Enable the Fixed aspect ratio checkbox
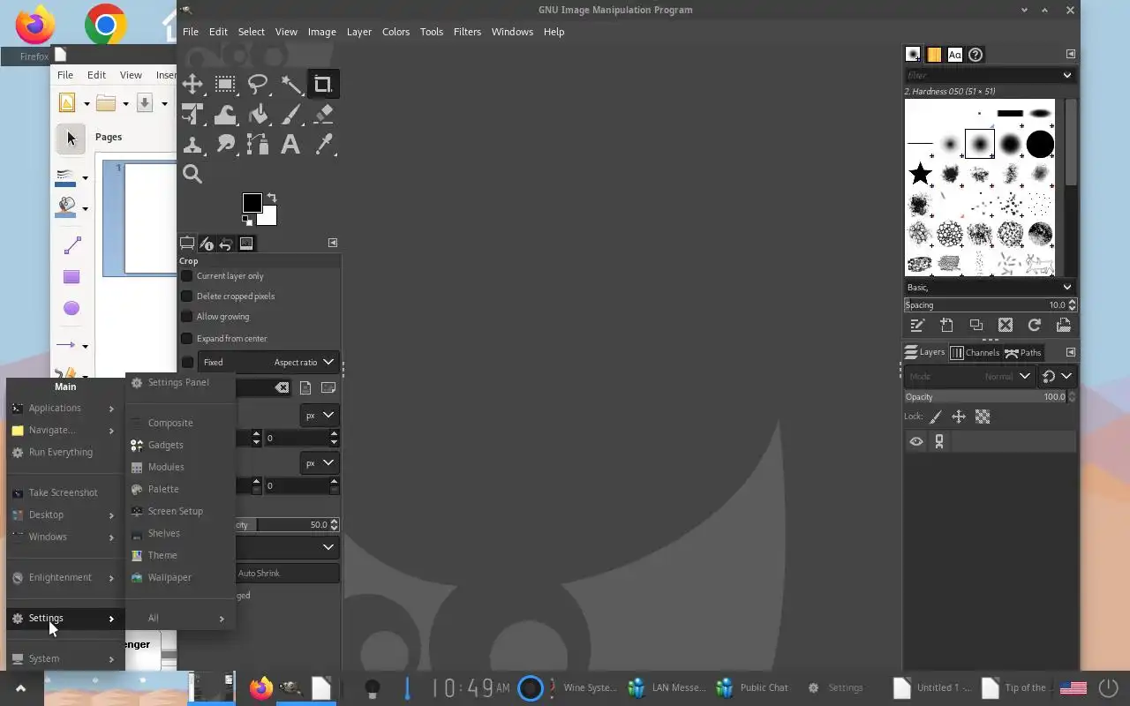 coord(187,362)
